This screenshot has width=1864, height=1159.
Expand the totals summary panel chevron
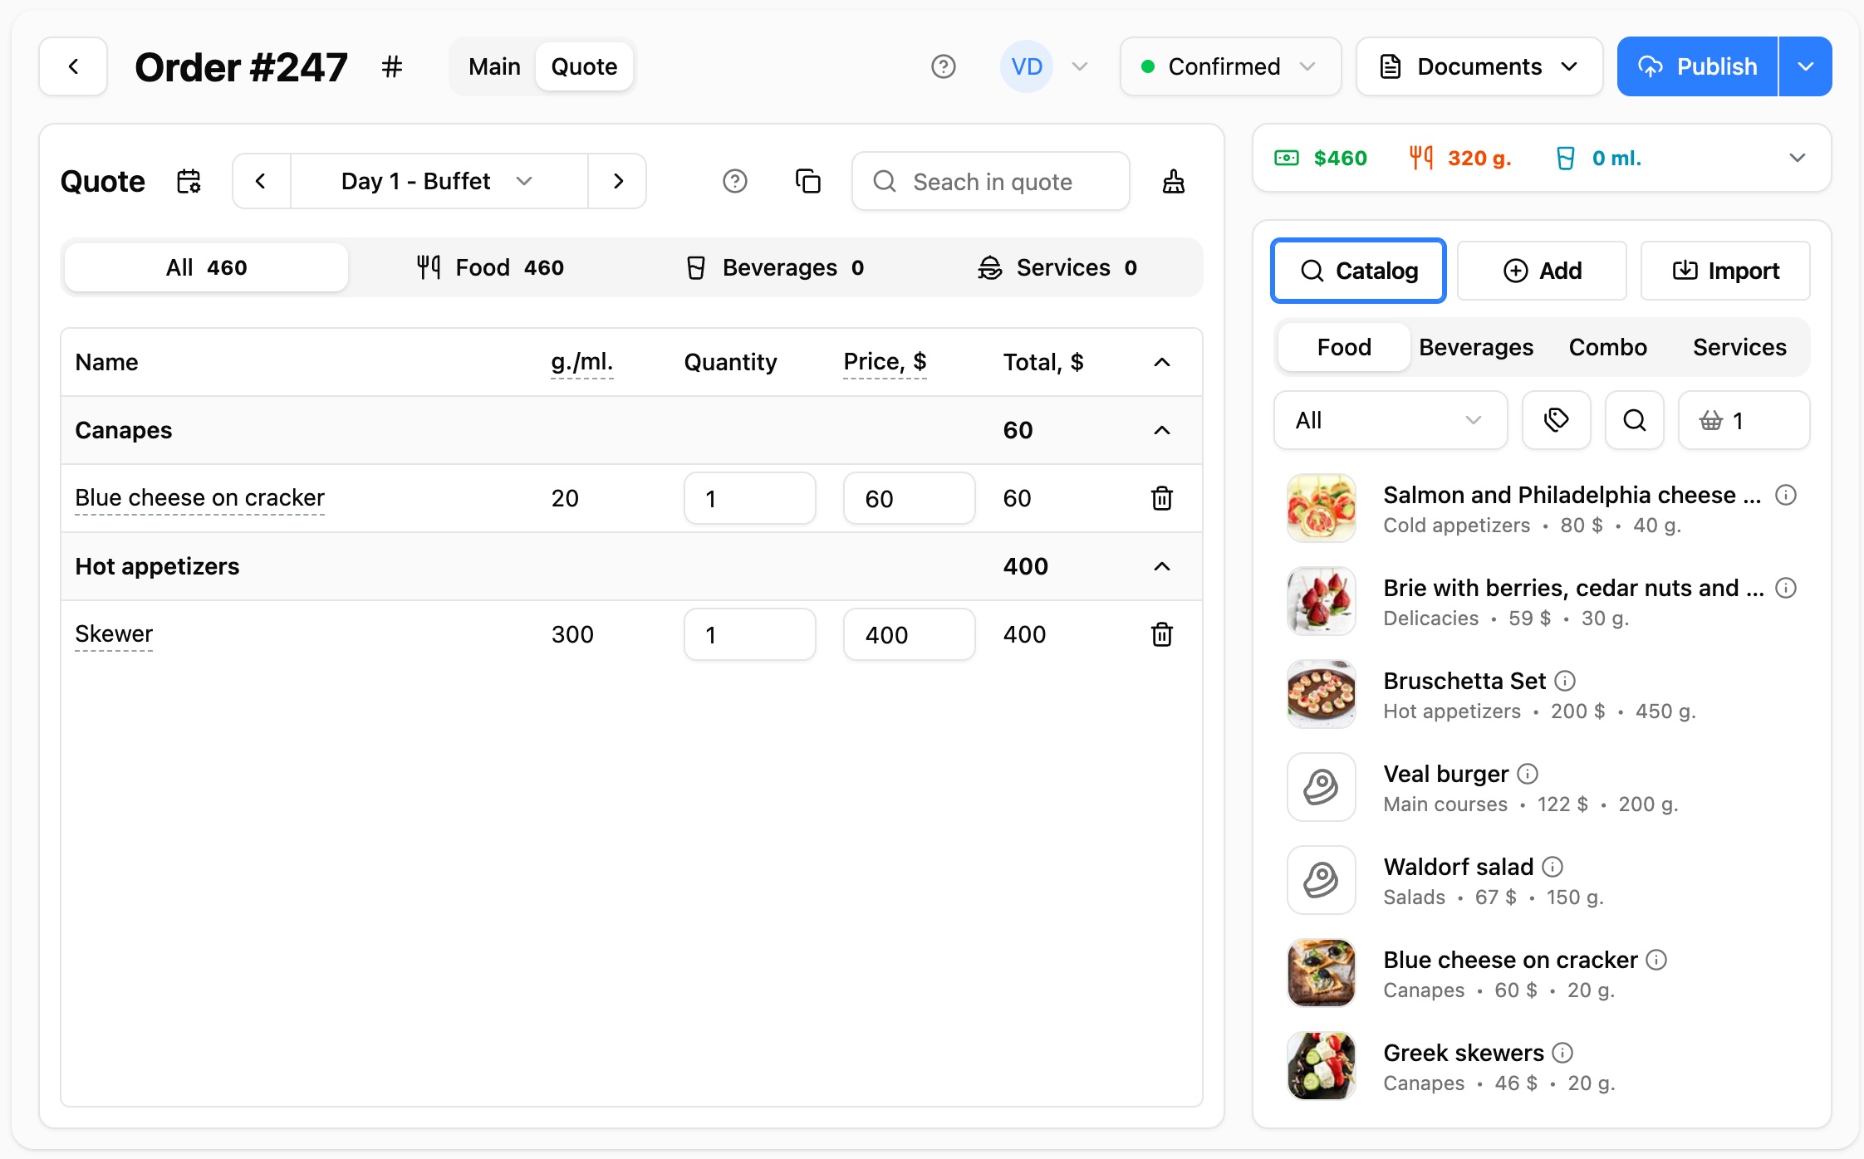coord(1798,158)
